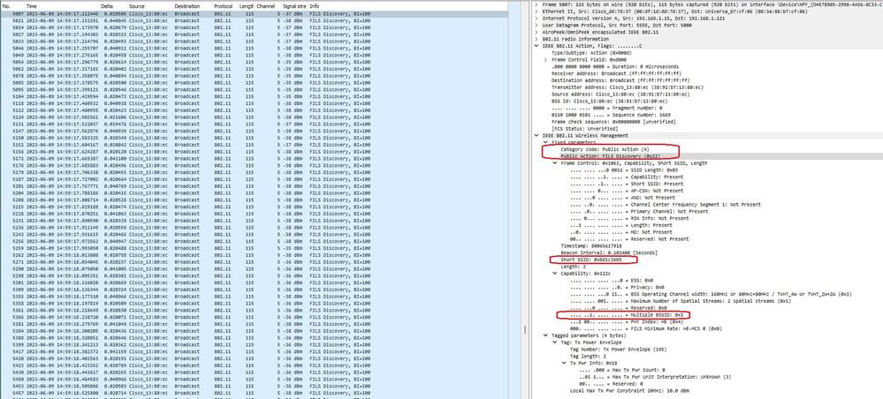Sort by the Protocol column header
Viewport: 883px width, 399px height.
tap(225, 5)
